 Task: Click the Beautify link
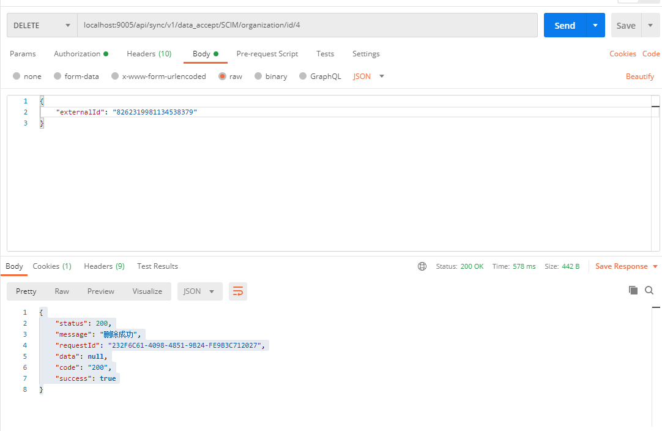(x=640, y=77)
